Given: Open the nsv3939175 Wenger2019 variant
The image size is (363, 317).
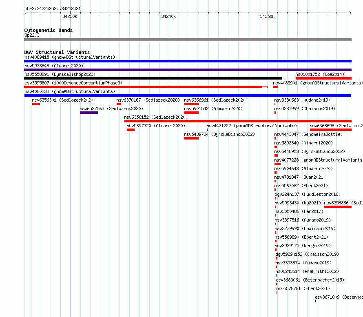Looking at the screenshot, I should [303, 246].
